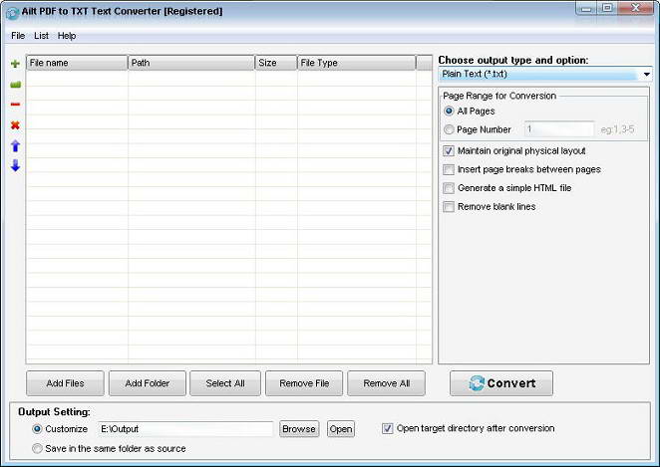Click the Size column header
The image size is (660, 467).
pos(276,63)
